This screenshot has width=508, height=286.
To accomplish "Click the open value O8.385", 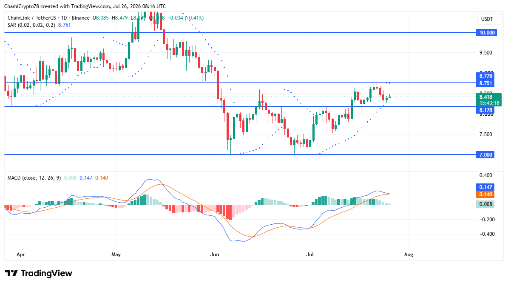I will [101, 18].
